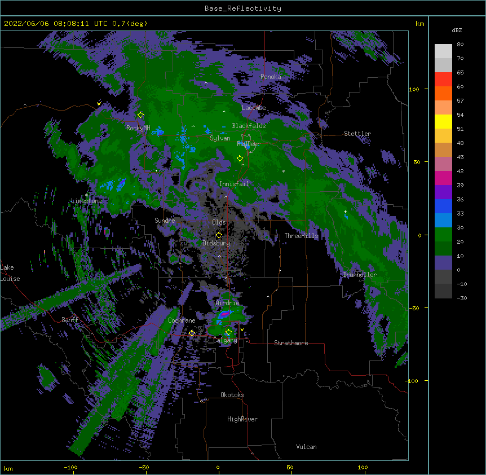Select the red 60-65 dBZ legend swatch

pyautogui.click(x=443, y=80)
